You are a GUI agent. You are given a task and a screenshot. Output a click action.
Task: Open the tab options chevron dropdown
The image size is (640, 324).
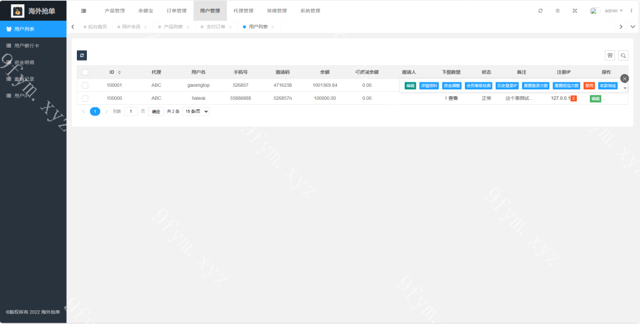[x=632, y=27]
